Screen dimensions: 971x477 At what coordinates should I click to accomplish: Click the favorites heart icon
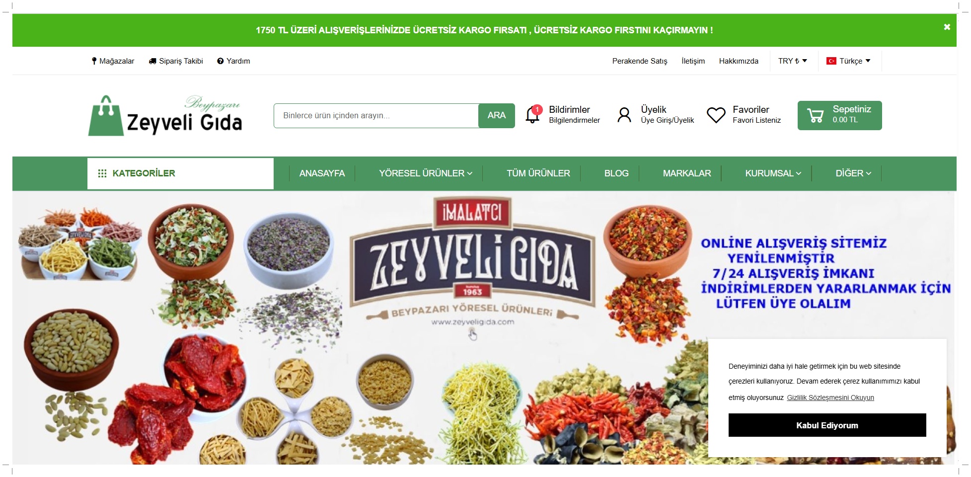tap(716, 115)
